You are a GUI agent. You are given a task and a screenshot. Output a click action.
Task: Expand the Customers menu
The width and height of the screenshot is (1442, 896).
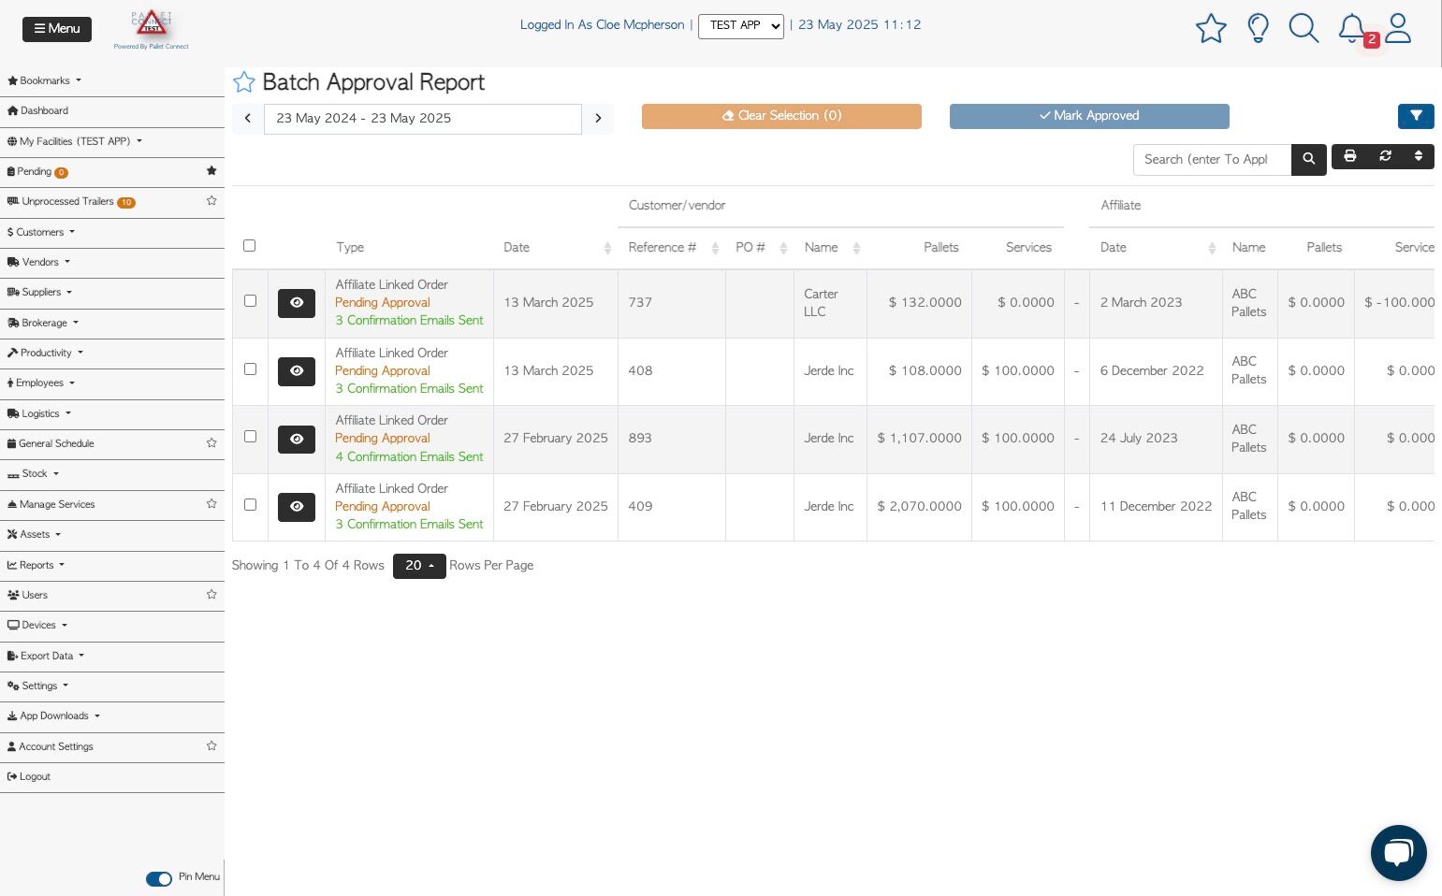[112, 233]
